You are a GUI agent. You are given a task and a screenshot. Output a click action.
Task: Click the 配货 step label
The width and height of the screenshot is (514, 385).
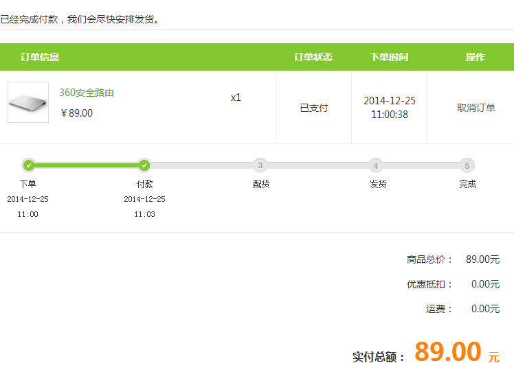(x=261, y=184)
